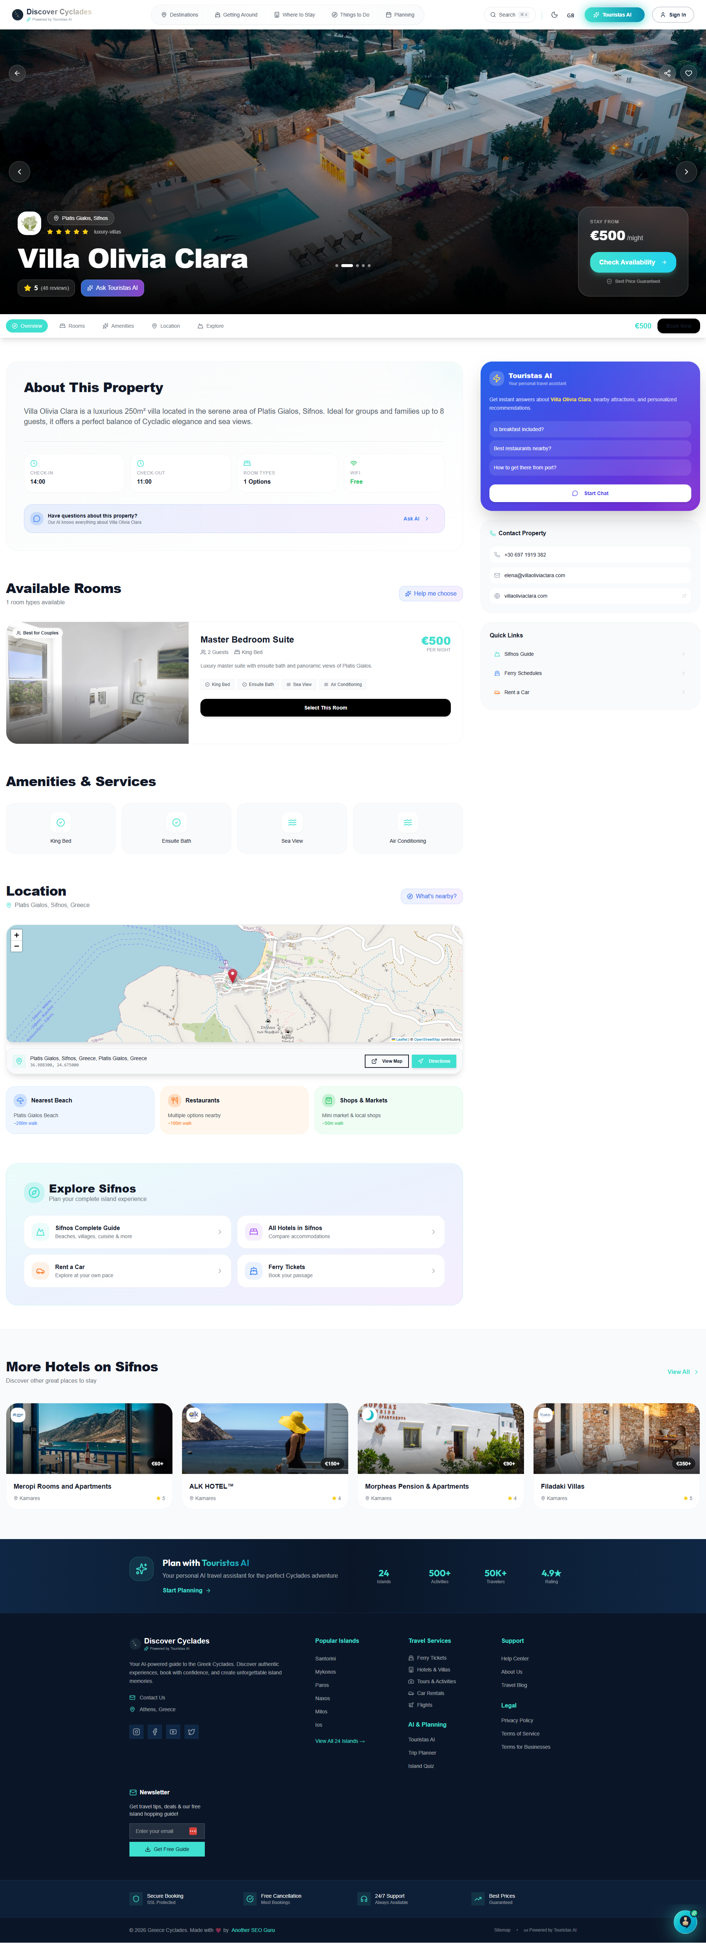Show previous hero image with left arrow

(x=19, y=172)
